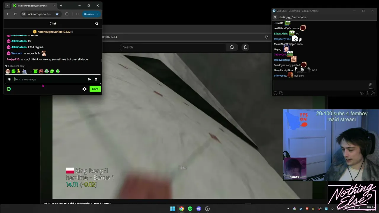The image size is (379, 213).
Task: Click the green Chat send button
Action: [95, 89]
